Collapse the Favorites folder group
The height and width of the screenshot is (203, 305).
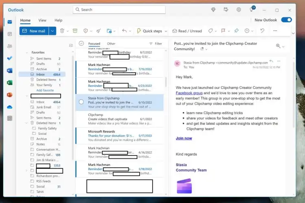[27, 52]
